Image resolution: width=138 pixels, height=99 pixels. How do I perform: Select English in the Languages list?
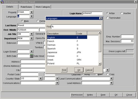pos(67,37)
